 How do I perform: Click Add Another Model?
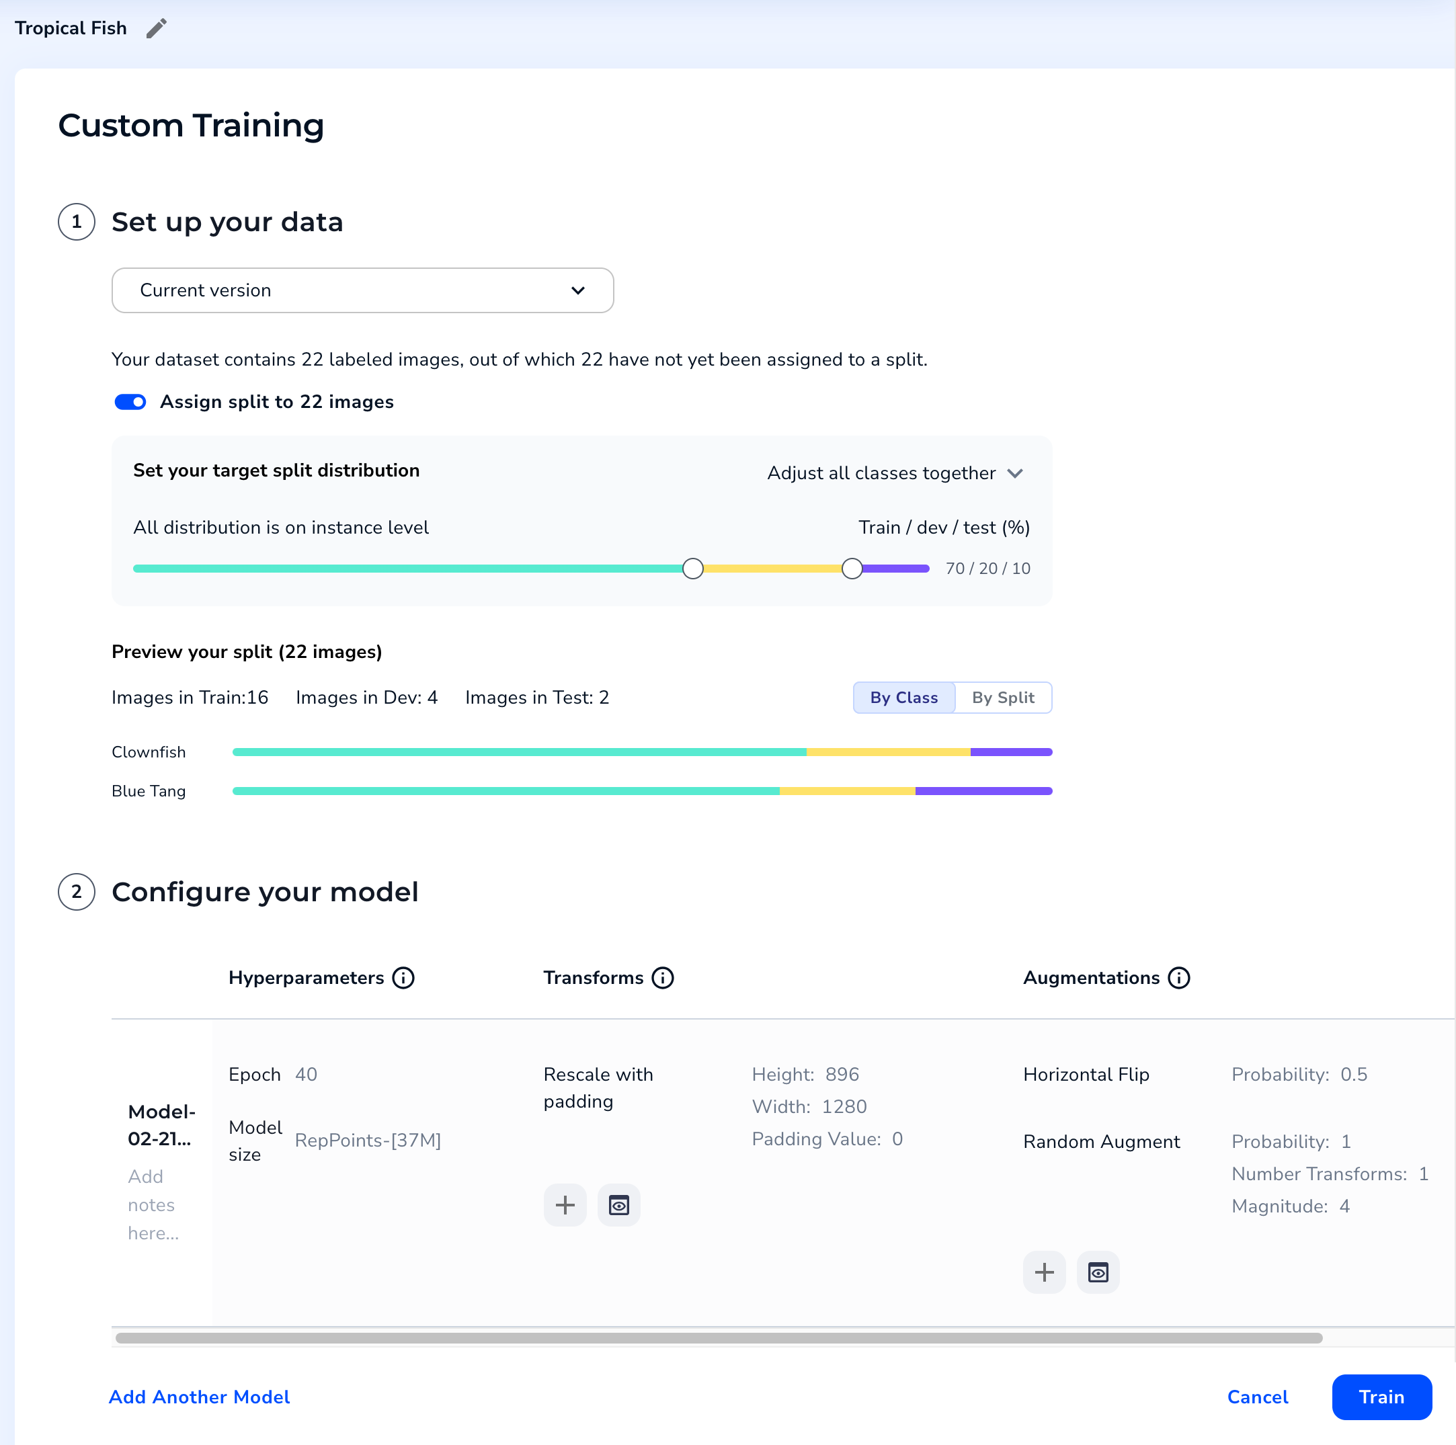tap(199, 1397)
